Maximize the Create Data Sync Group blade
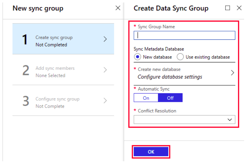The height and width of the screenshot is (168, 250). pos(228,8)
